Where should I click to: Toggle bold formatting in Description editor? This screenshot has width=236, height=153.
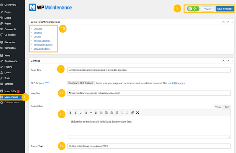click(x=71, y=113)
